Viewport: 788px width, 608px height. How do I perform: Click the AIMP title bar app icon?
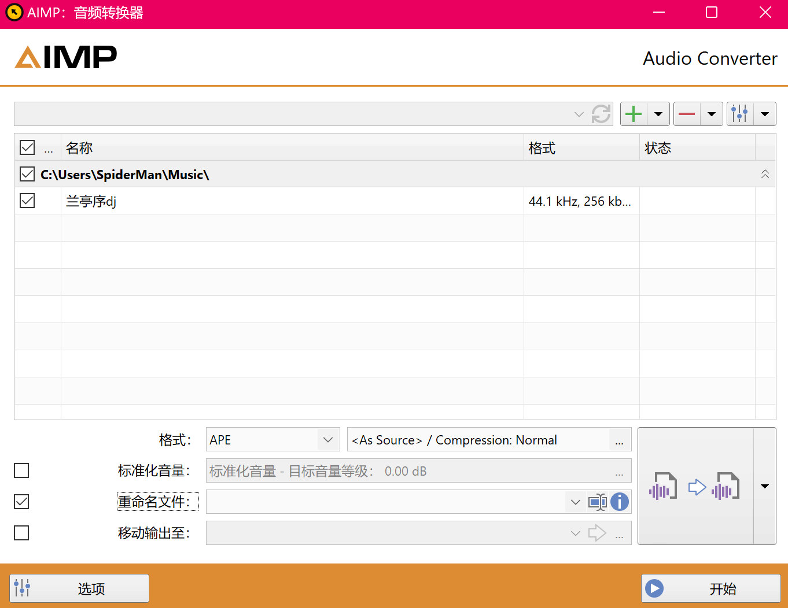coord(14,12)
